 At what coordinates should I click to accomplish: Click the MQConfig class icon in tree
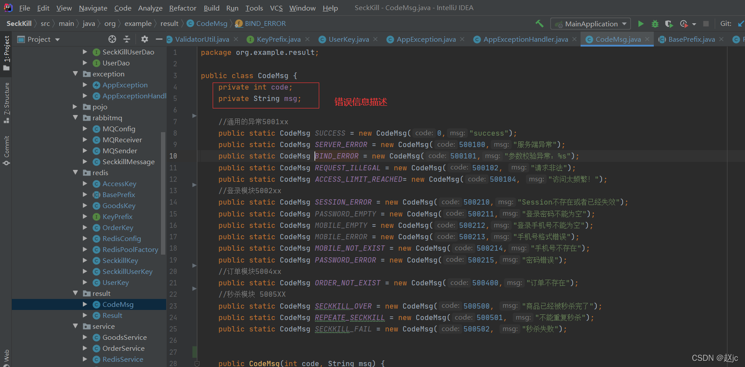click(x=96, y=129)
